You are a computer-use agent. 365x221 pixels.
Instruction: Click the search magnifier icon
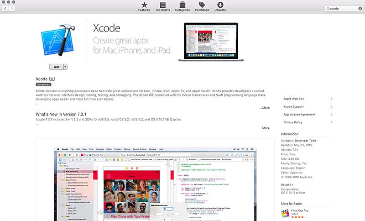tap(328, 9)
